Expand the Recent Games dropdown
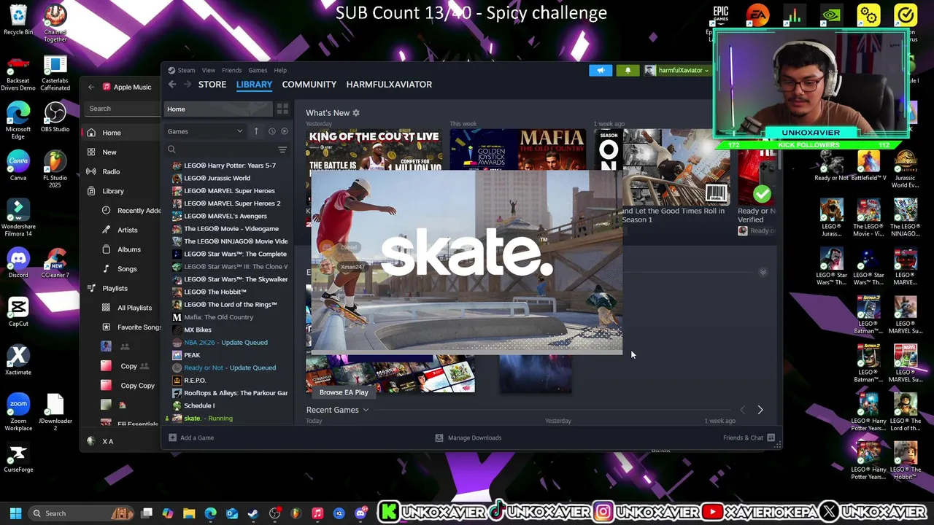Screen dimensions: 934x525 click(x=366, y=410)
